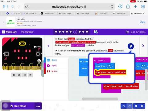The image size is (148, 111).
Task: Open shake dropdown in hint block
Action: [x=101, y=60]
